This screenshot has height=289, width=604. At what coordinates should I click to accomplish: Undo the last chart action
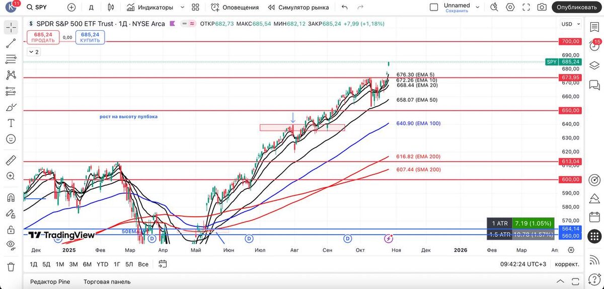pyautogui.click(x=344, y=8)
